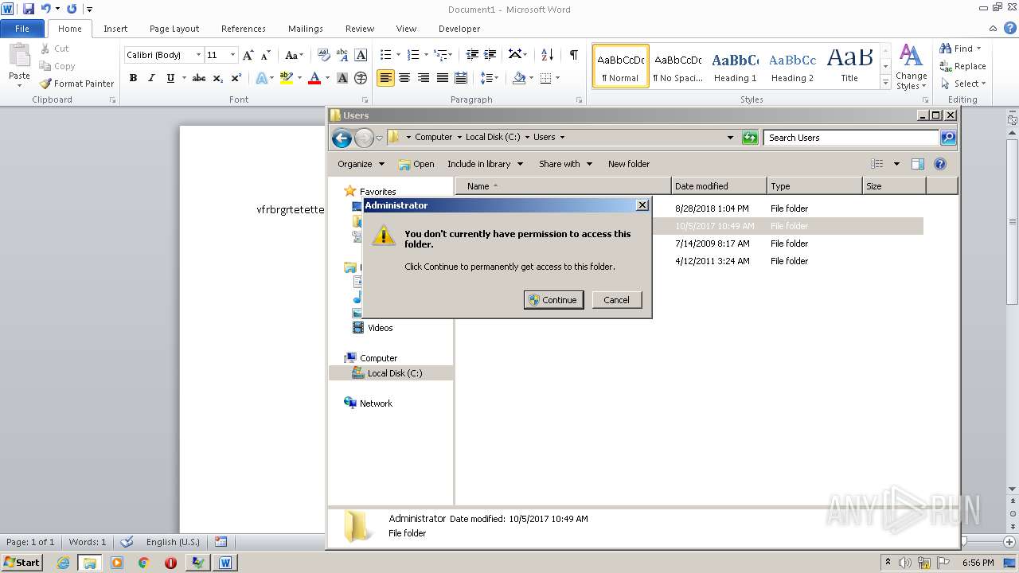
Task: Open Font name dropdown Calibri (Body)
Action: pyautogui.click(x=198, y=55)
